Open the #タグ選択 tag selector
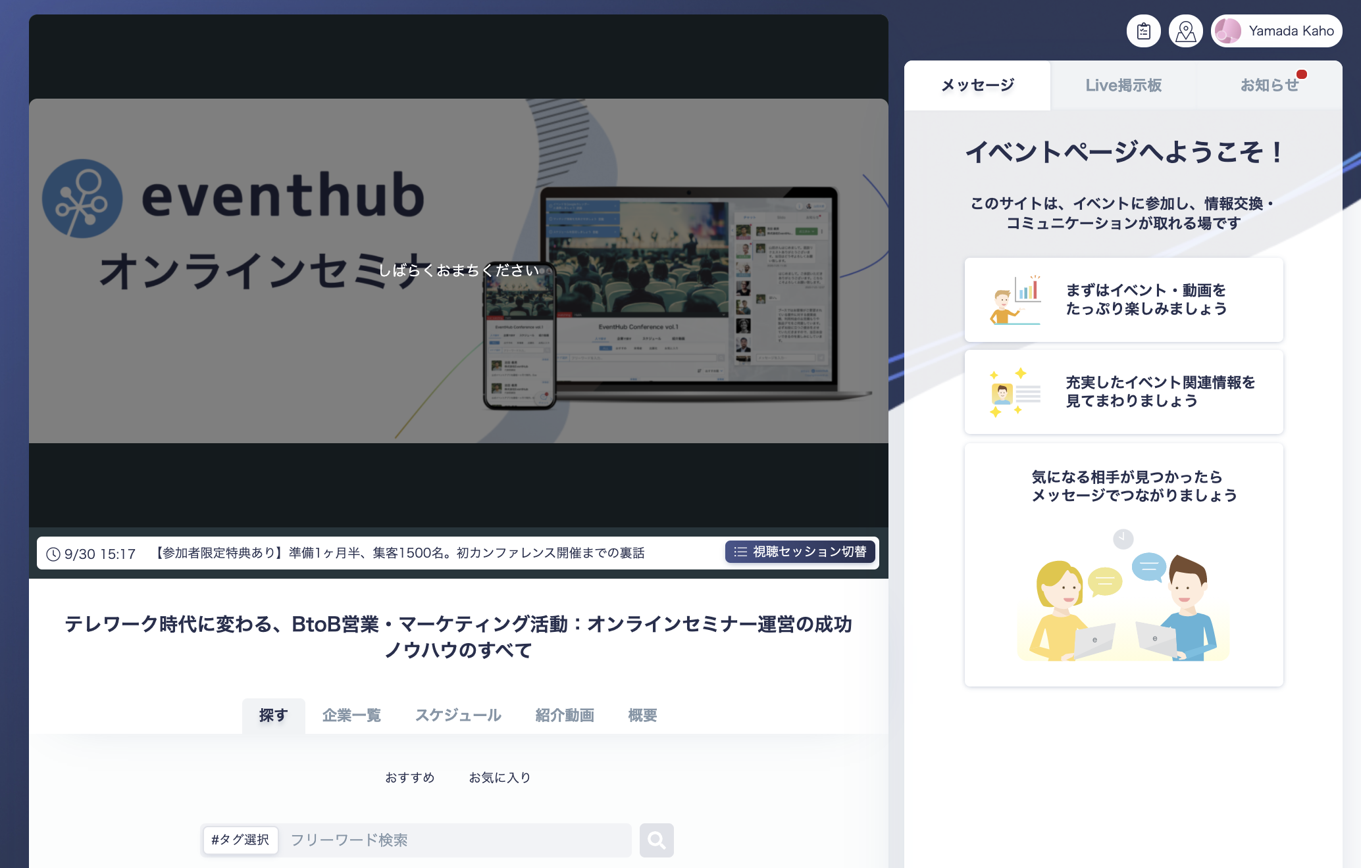This screenshot has width=1361, height=868. [x=240, y=840]
